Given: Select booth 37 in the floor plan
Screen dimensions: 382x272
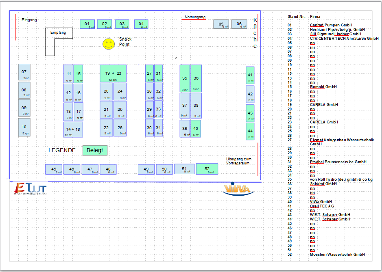Looking at the screenshot, I should point(185,106).
